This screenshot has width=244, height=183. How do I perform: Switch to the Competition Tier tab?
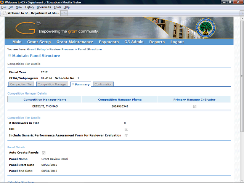(21, 84)
